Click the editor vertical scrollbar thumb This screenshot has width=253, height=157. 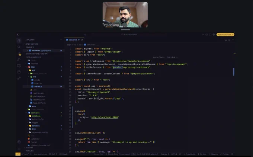234,72
